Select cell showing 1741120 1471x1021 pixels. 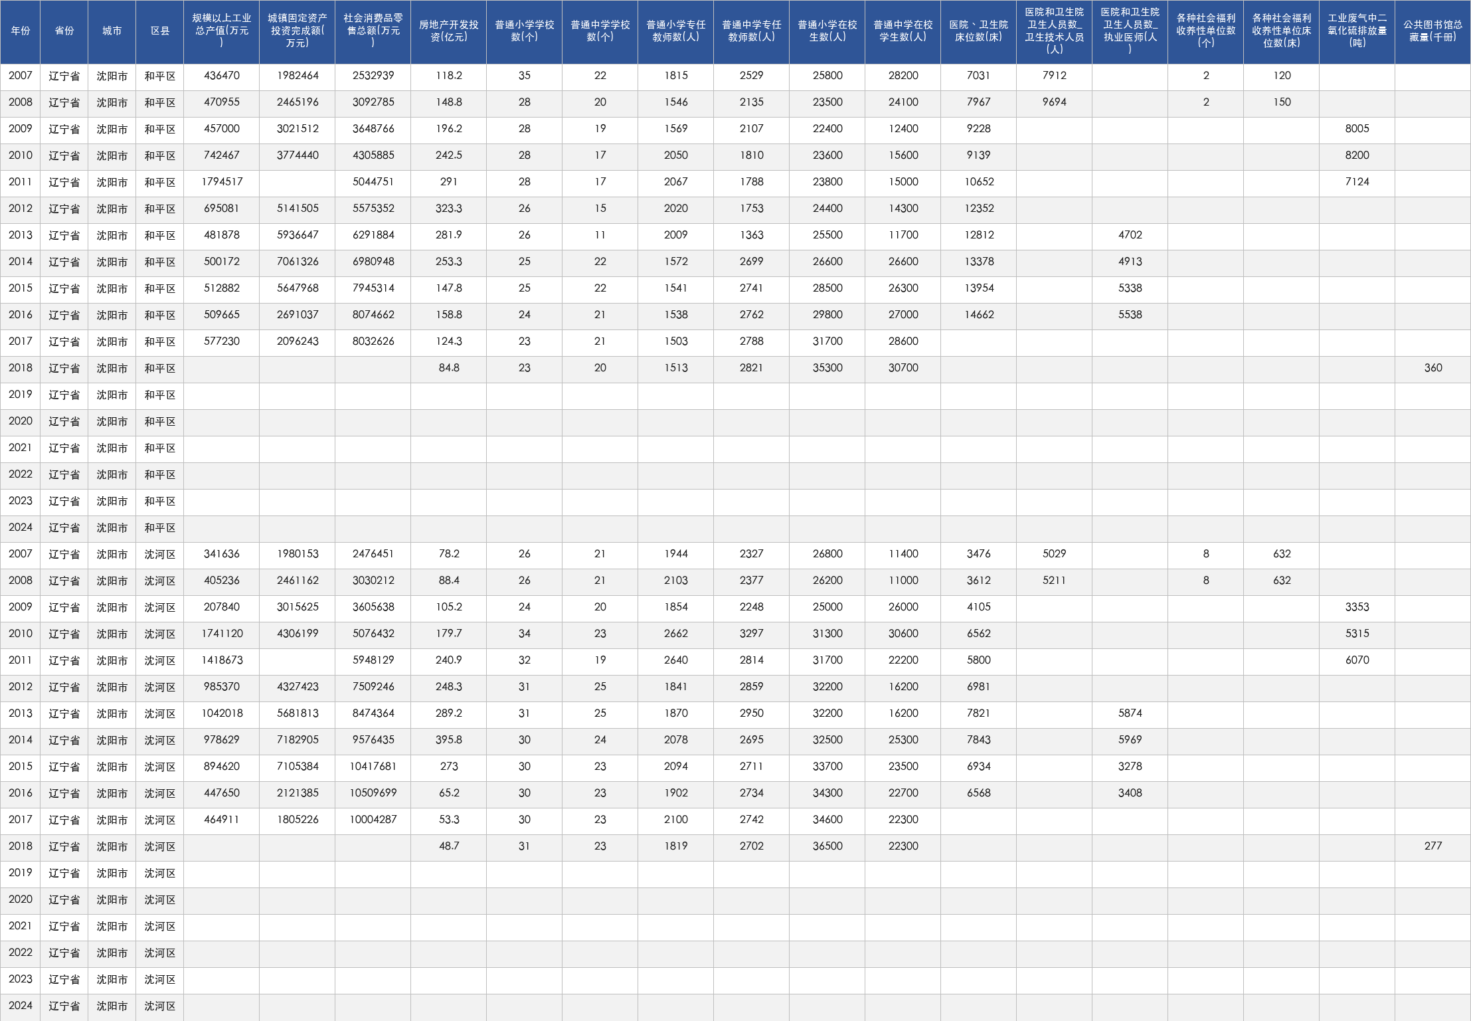[x=221, y=634]
